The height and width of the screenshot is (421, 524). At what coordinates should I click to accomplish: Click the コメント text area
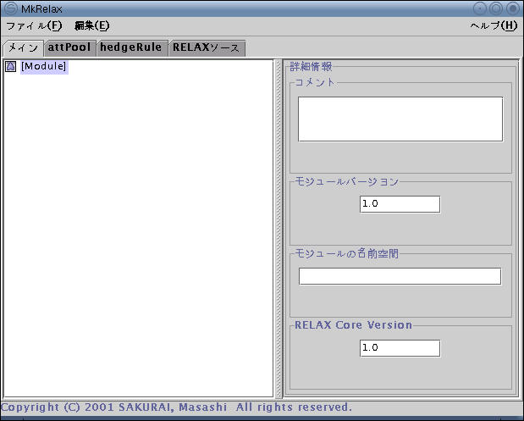pyautogui.click(x=400, y=119)
